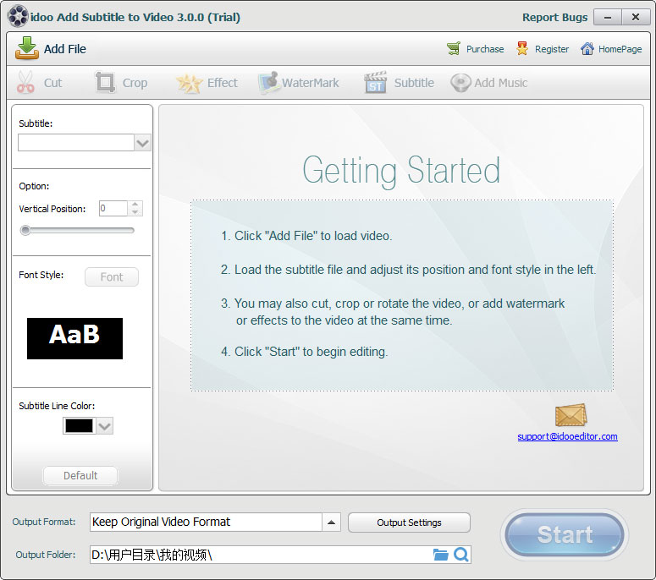
Task: Expand Output Format list arrow
Action: (331, 523)
